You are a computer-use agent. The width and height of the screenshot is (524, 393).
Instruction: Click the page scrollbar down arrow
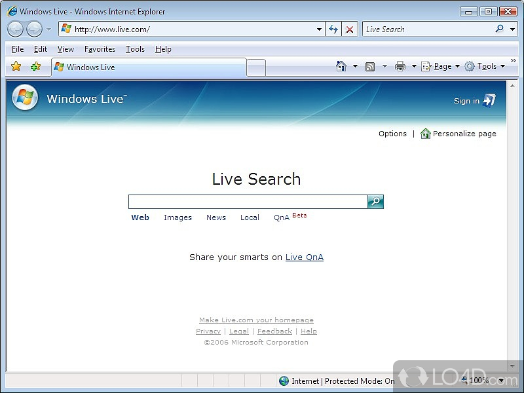[x=512, y=366]
